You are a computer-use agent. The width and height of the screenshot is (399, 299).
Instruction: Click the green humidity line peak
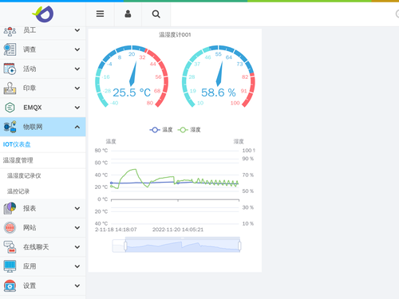click(134, 170)
